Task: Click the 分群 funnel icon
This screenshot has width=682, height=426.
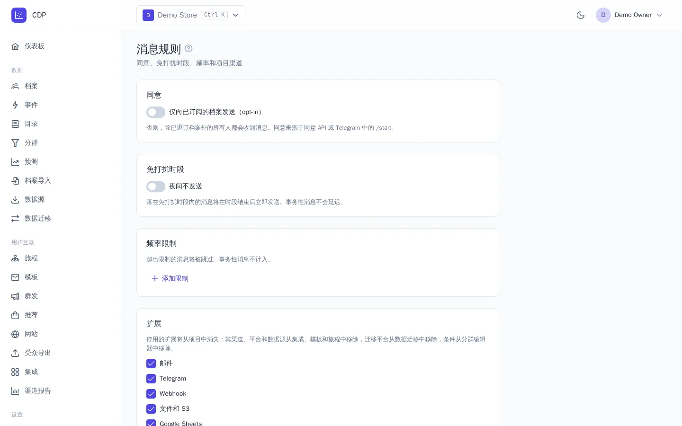Action: point(15,143)
